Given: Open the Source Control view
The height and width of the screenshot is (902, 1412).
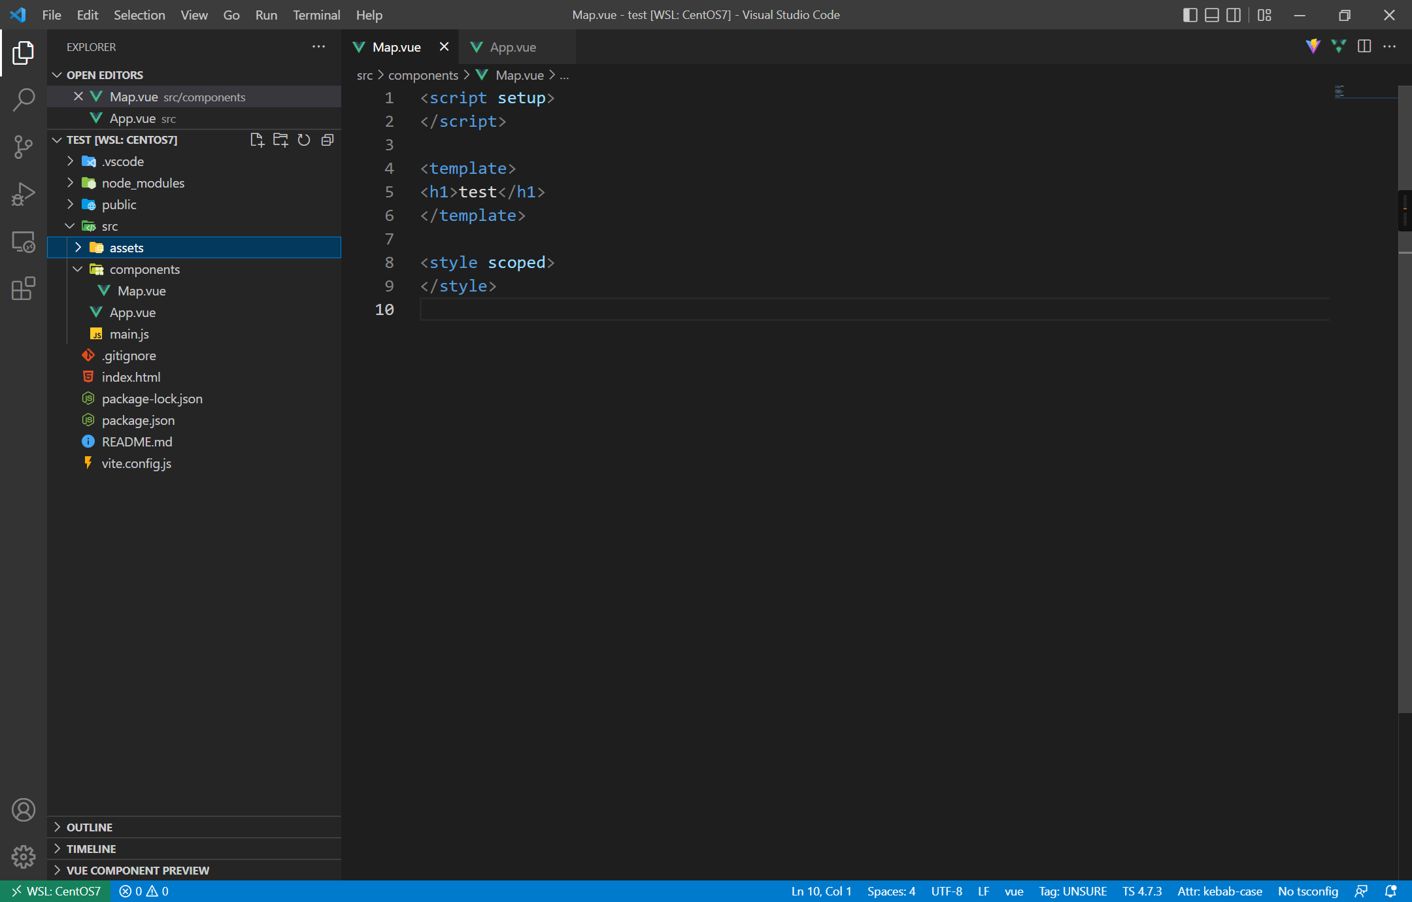Looking at the screenshot, I should [24, 147].
